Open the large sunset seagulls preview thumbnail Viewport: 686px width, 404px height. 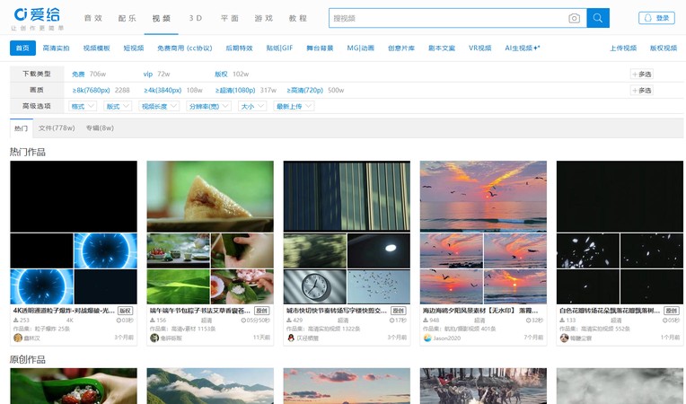point(483,197)
